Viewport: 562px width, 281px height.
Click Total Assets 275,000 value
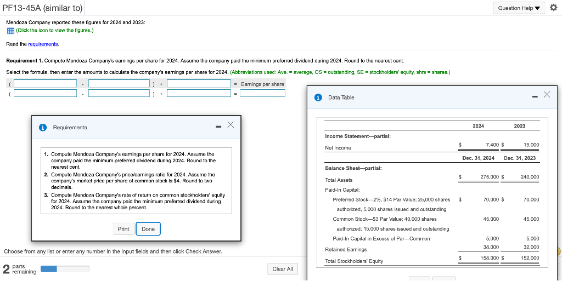click(490, 177)
